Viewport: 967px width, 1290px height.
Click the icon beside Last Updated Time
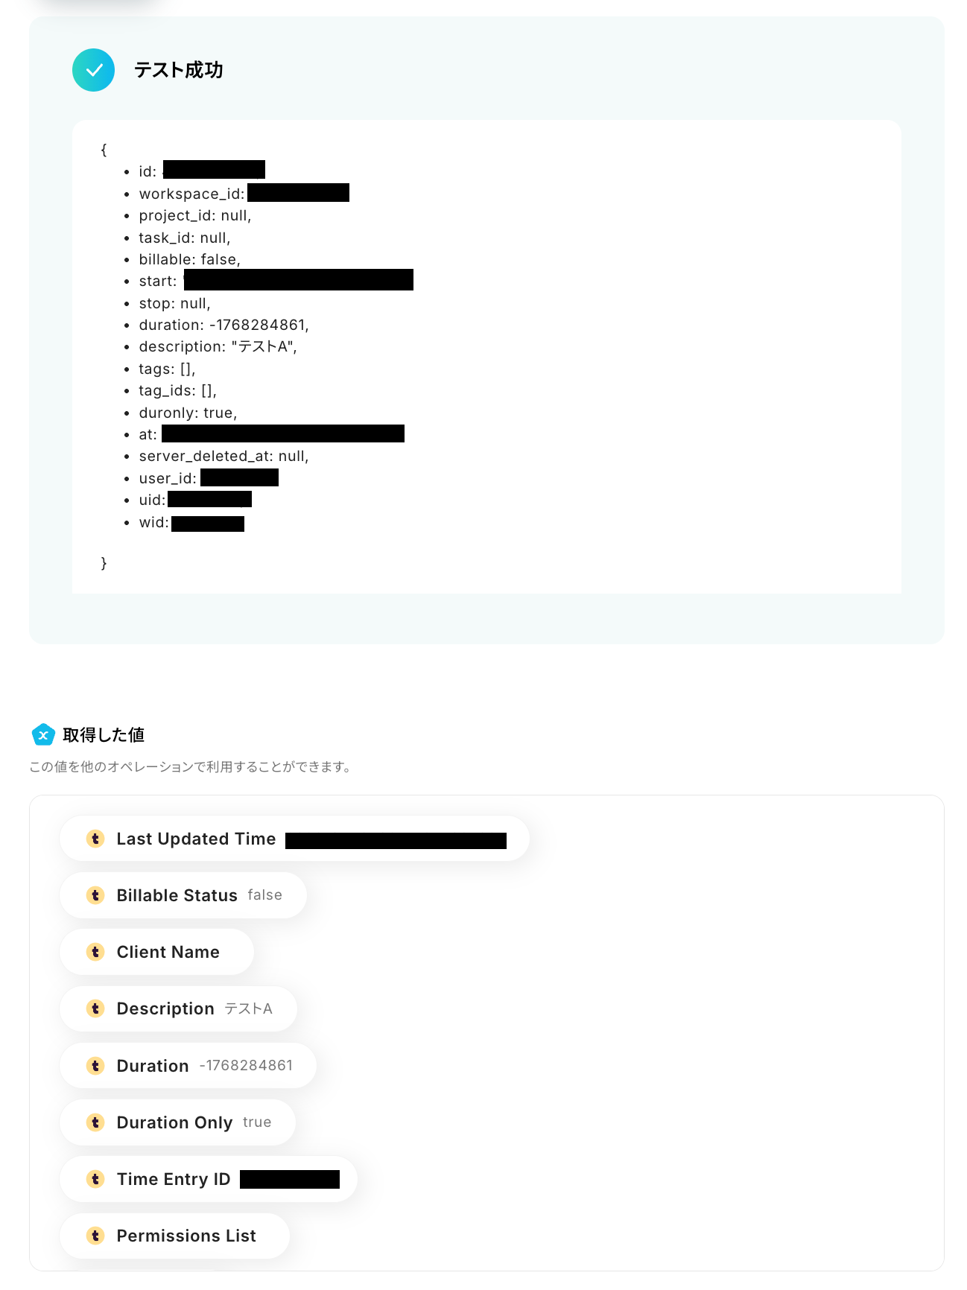[x=95, y=839]
